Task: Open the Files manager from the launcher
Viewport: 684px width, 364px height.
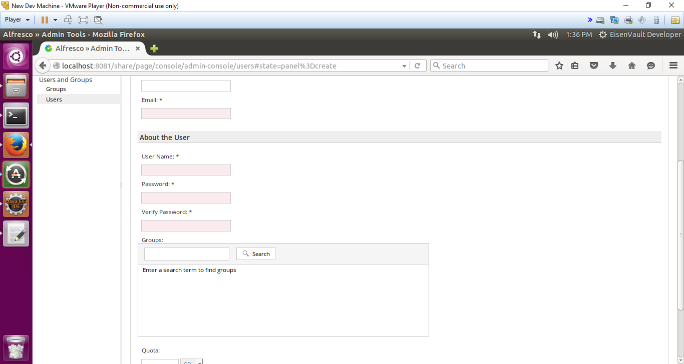Action: point(16,86)
